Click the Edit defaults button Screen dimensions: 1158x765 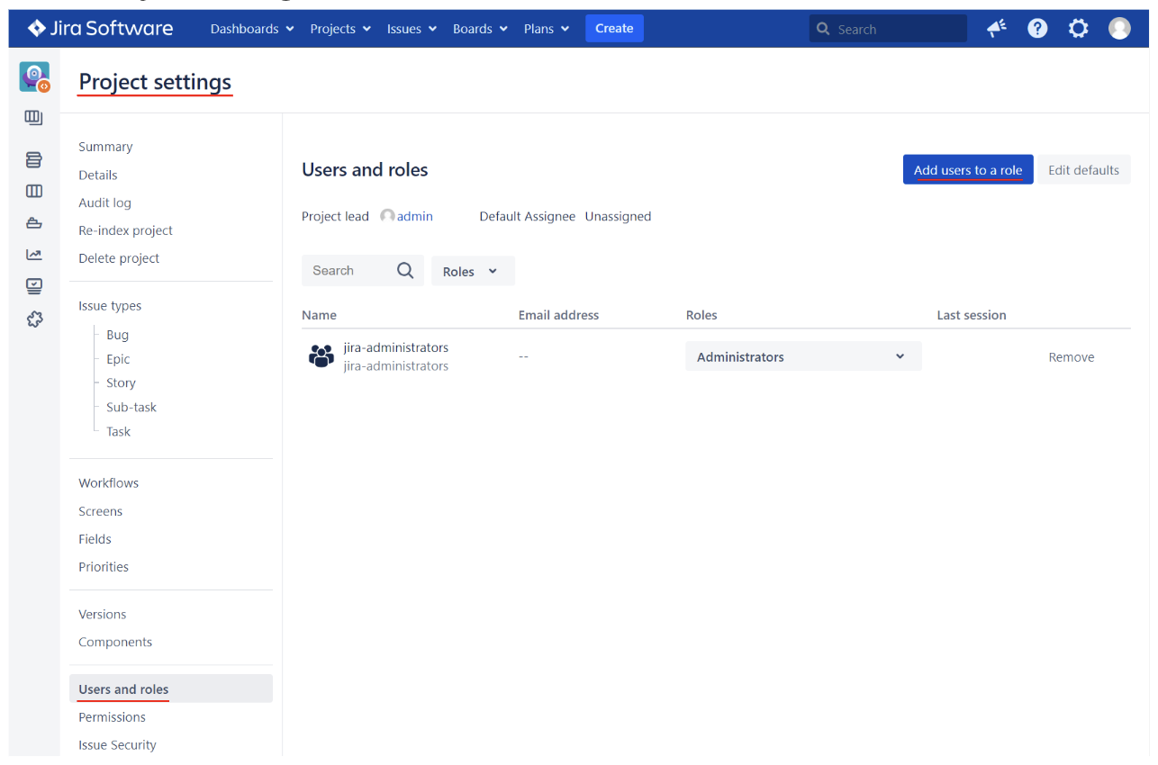(x=1083, y=170)
